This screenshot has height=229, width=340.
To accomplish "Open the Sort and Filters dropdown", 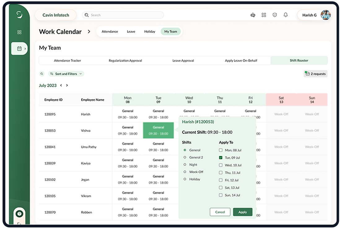I will tap(66, 74).
